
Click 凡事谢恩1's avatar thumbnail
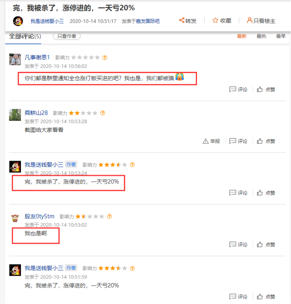click(x=15, y=59)
